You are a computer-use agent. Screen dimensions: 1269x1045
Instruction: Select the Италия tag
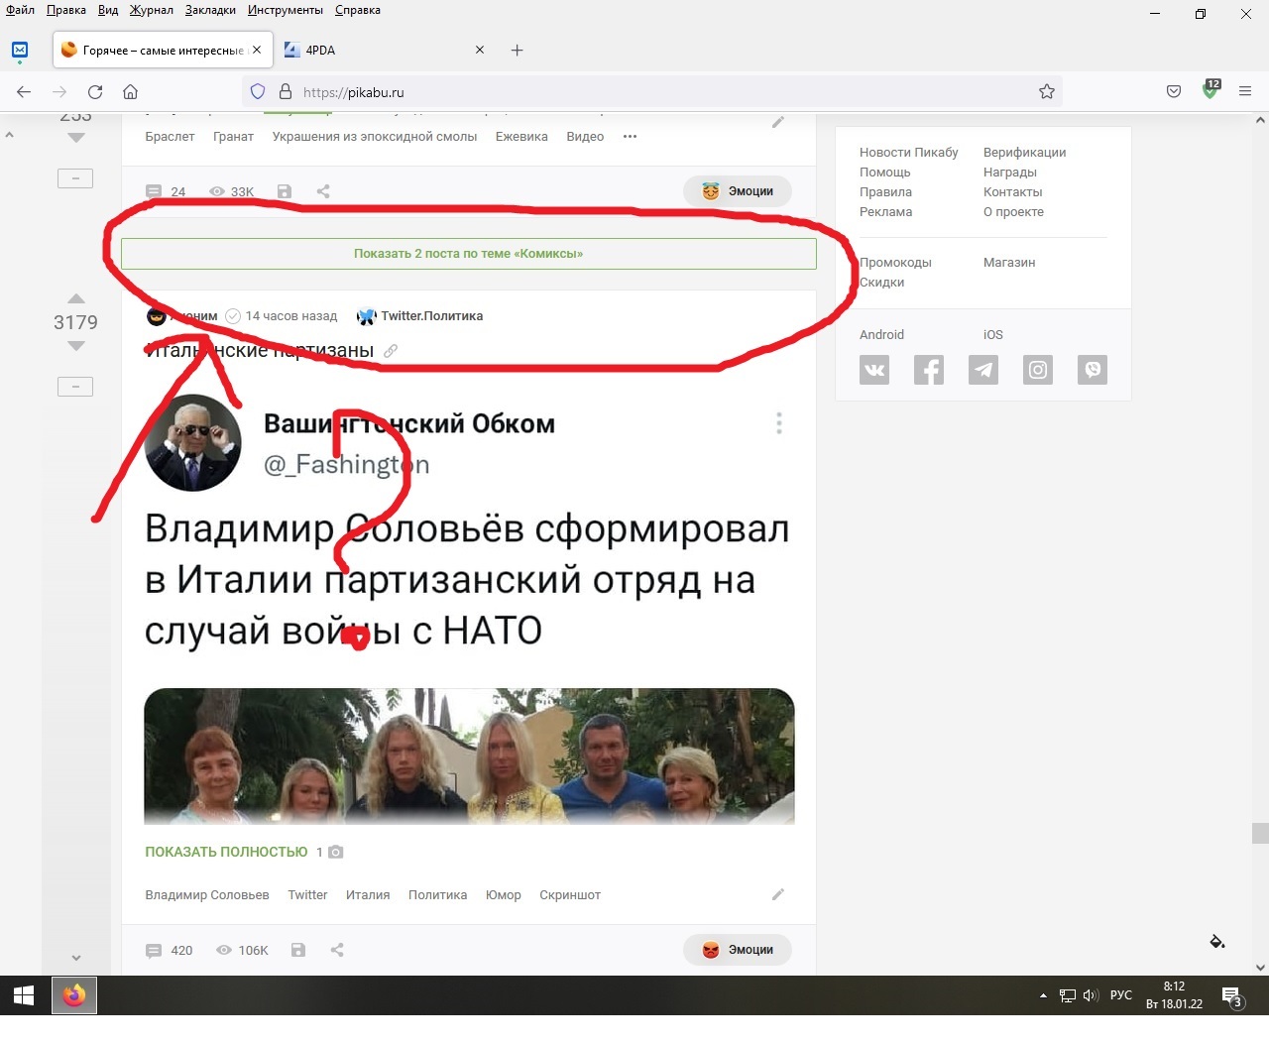pyautogui.click(x=368, y=895)
